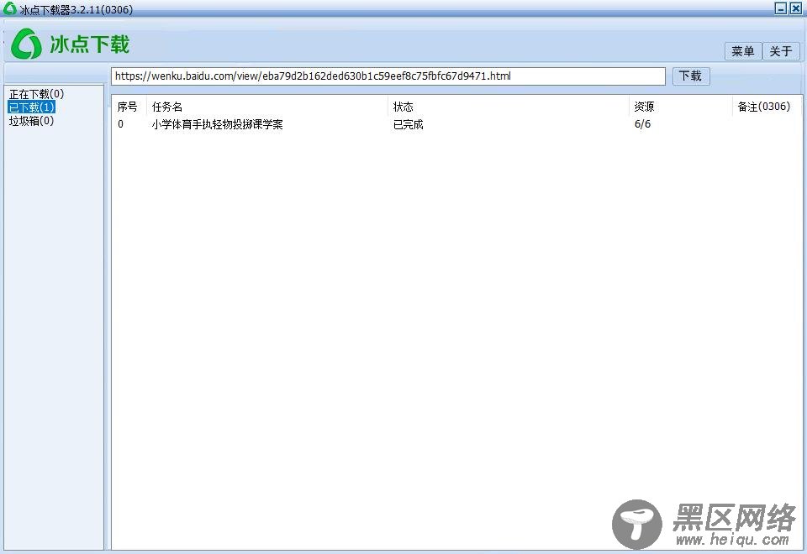Select 垃圾箱(0) in sidebar
The height and width of the screenshot is (554, 807).
[x=31, y=121]
